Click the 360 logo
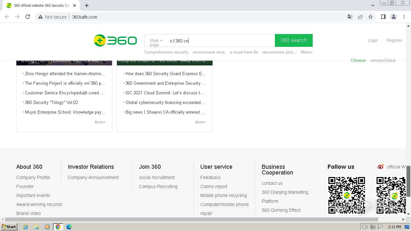This screenshot has height=231, width=411. 115,40
